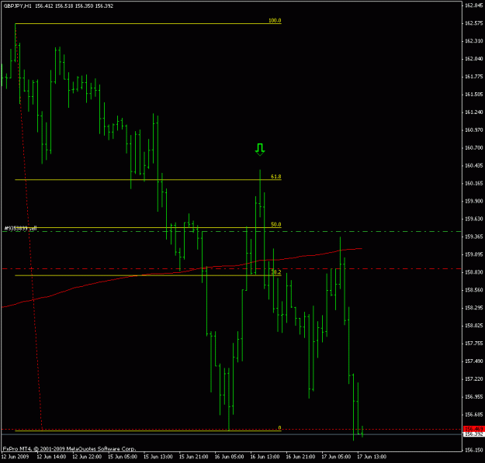
Task: Click the Fibonacci 50.0 level label
Action: point(276,225)
